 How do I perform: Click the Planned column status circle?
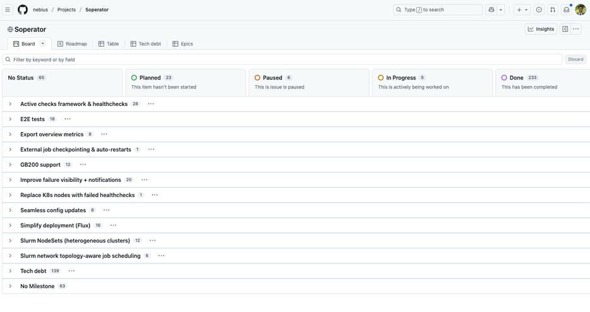[x=134, y=78]
